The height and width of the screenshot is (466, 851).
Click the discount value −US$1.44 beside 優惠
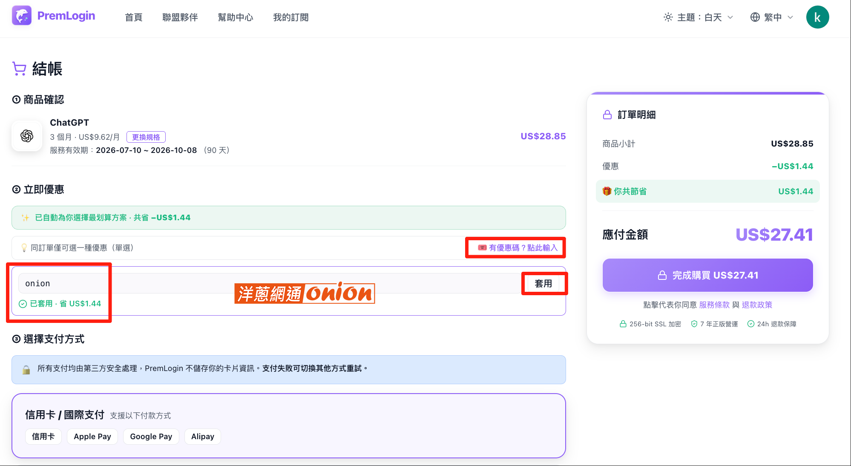[x=792, y=166]
